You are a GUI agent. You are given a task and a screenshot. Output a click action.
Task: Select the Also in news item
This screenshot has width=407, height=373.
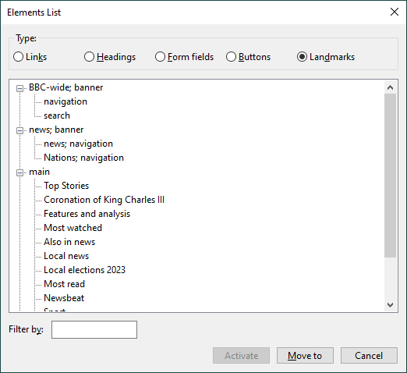(x=69, y=242)
